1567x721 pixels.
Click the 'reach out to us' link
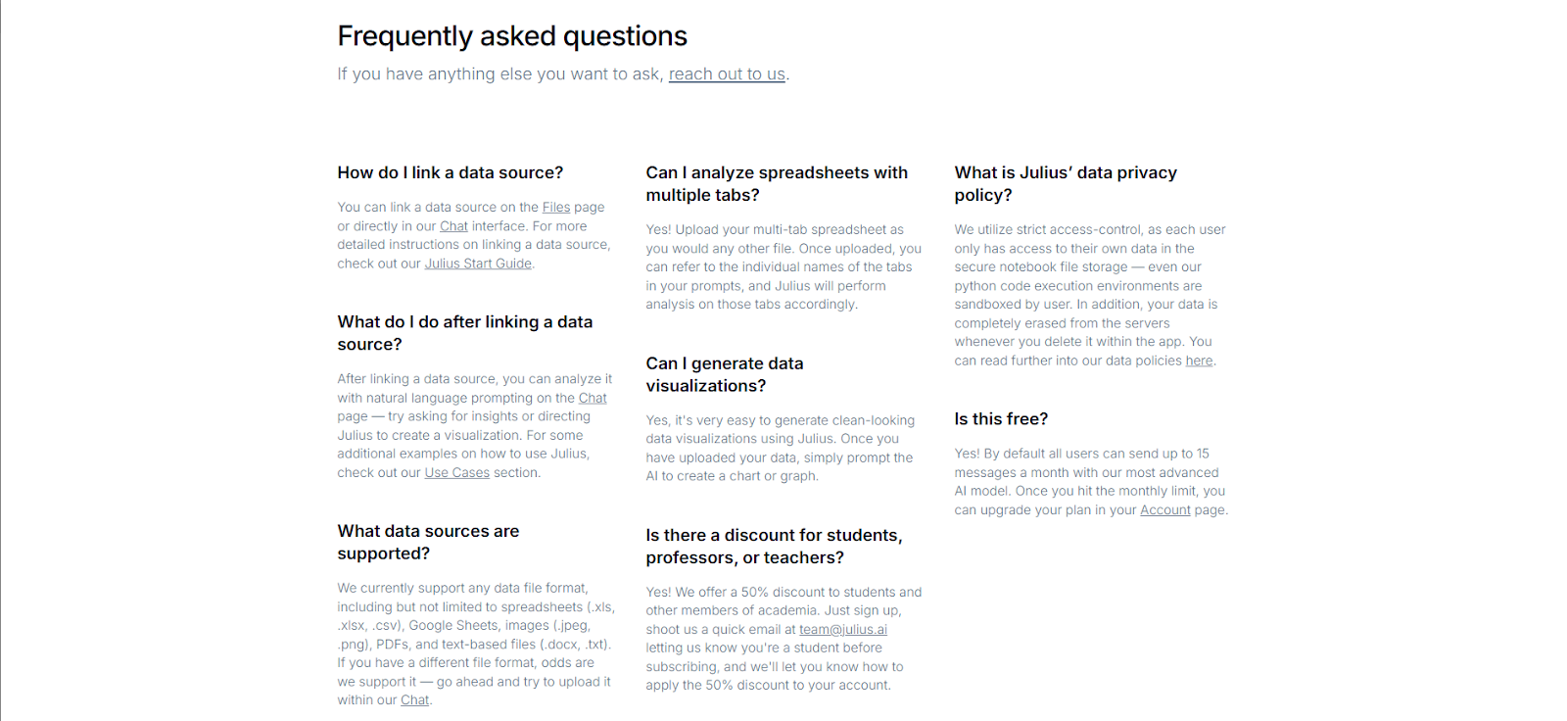(727, 74)
